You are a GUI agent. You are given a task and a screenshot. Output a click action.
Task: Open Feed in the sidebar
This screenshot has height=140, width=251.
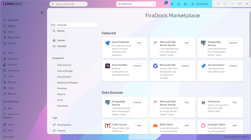pyautogui.click(x=10, y=32)
